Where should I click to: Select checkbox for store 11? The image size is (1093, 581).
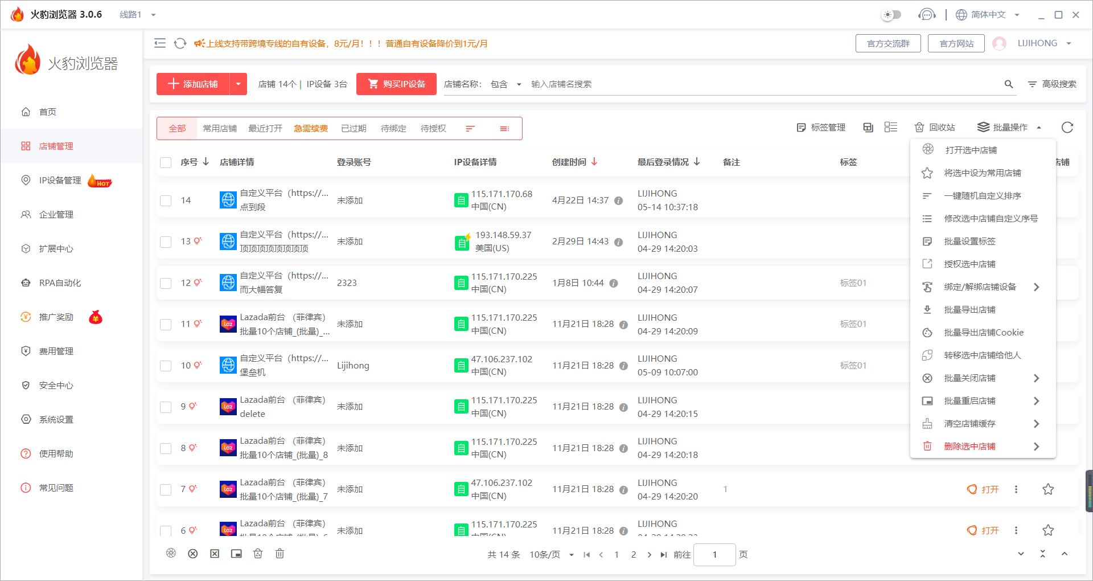click(x=166, y=324)
